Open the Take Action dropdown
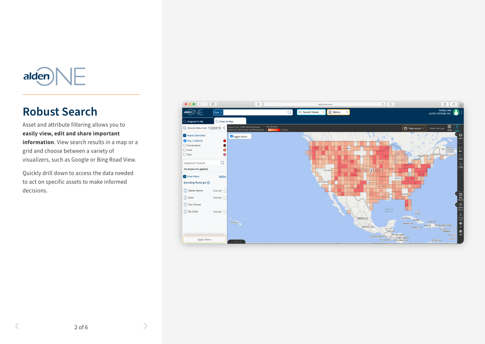 415,128
